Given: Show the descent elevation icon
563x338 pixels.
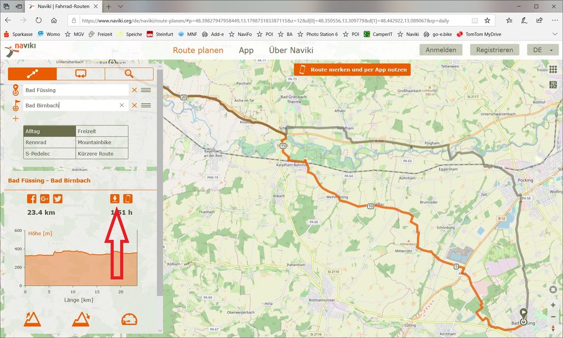Looking at the screenshot, I should 81,319.
